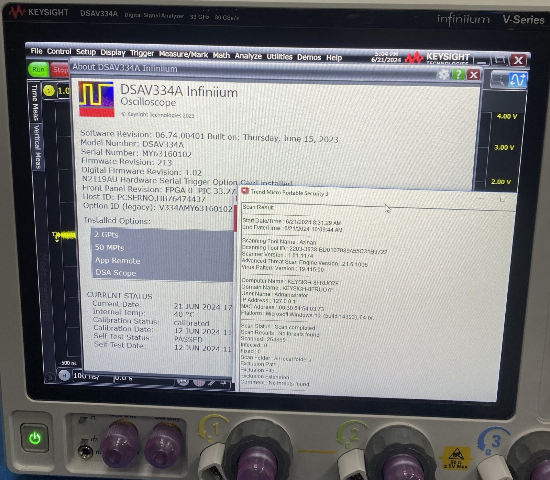Click the Scan Results No threats found line
The width and height of the screenshot is (550, 480).
[280, 333]
